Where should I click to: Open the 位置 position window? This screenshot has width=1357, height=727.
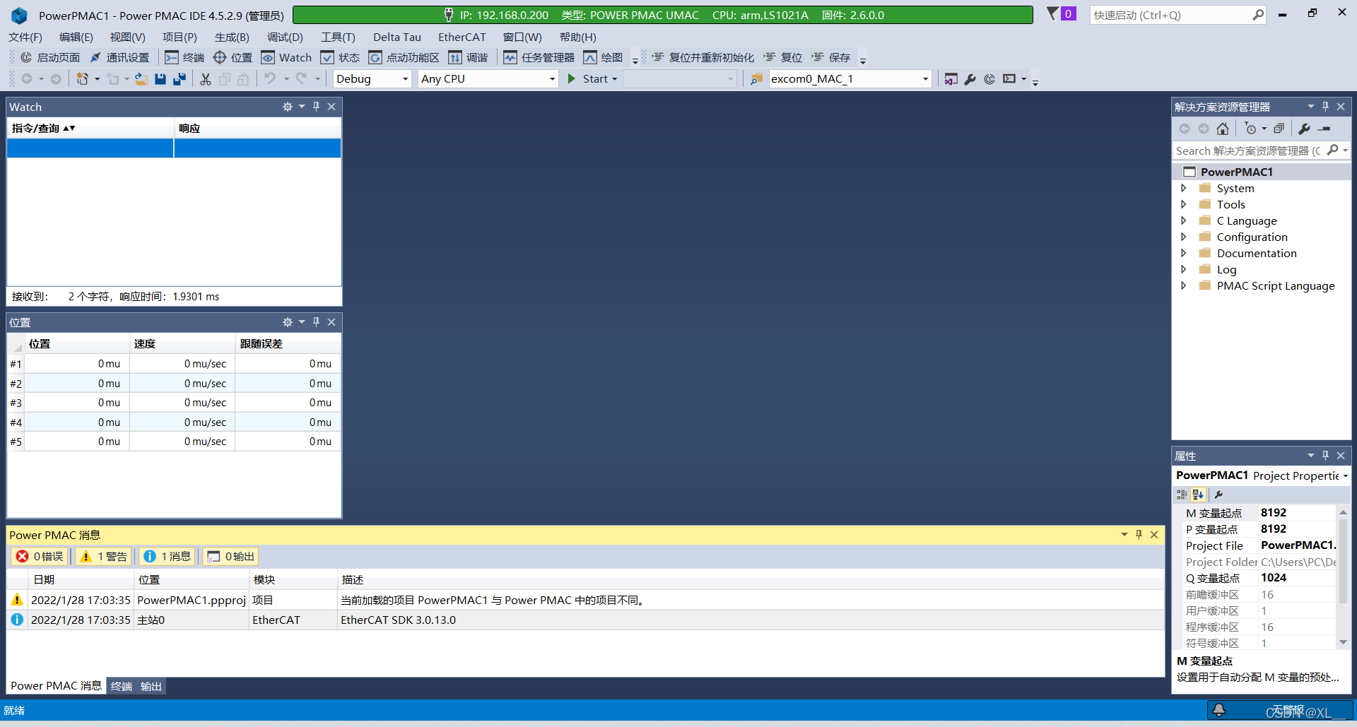tap(233, 58)
